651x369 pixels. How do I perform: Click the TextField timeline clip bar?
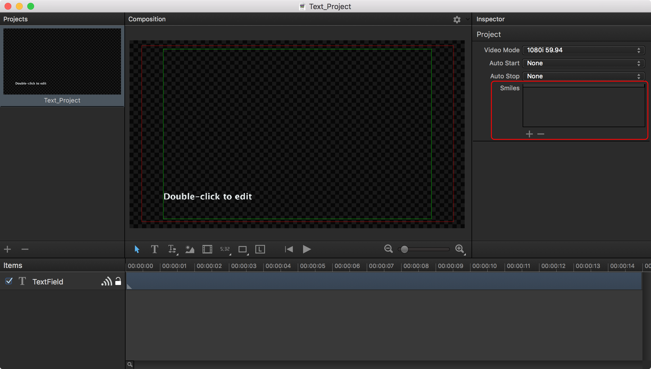click(384, 281)
